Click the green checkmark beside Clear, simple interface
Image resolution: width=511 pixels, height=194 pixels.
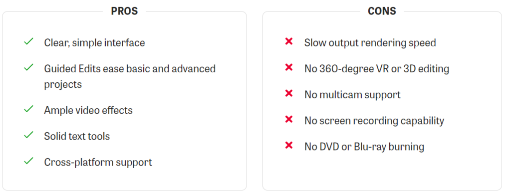pos(28,41)
